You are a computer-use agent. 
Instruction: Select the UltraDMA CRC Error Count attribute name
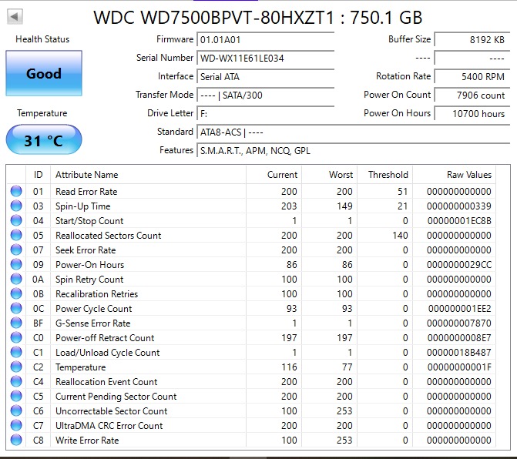coord(109,426)
